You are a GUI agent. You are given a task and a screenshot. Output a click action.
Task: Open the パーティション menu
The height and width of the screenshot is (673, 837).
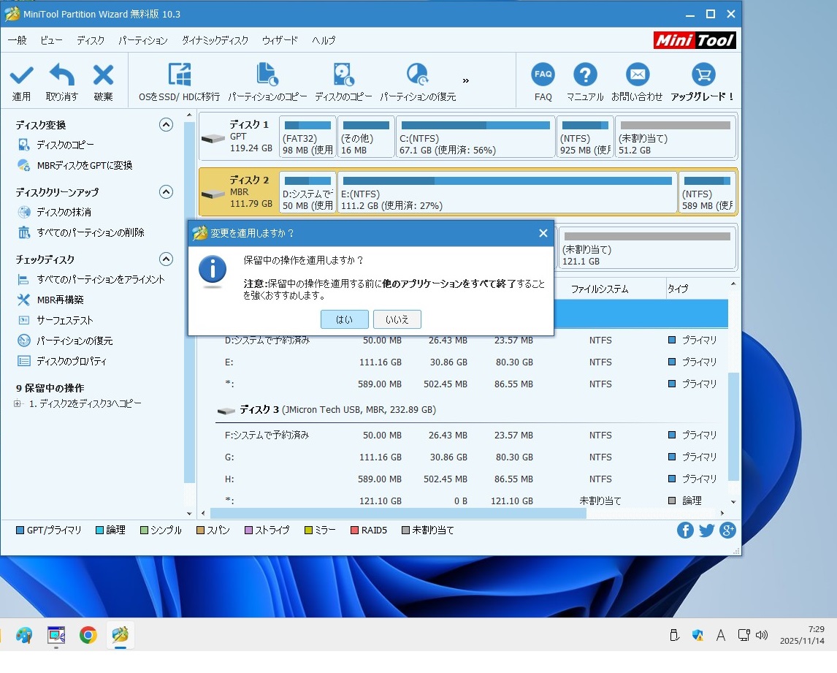pos(142,40)
